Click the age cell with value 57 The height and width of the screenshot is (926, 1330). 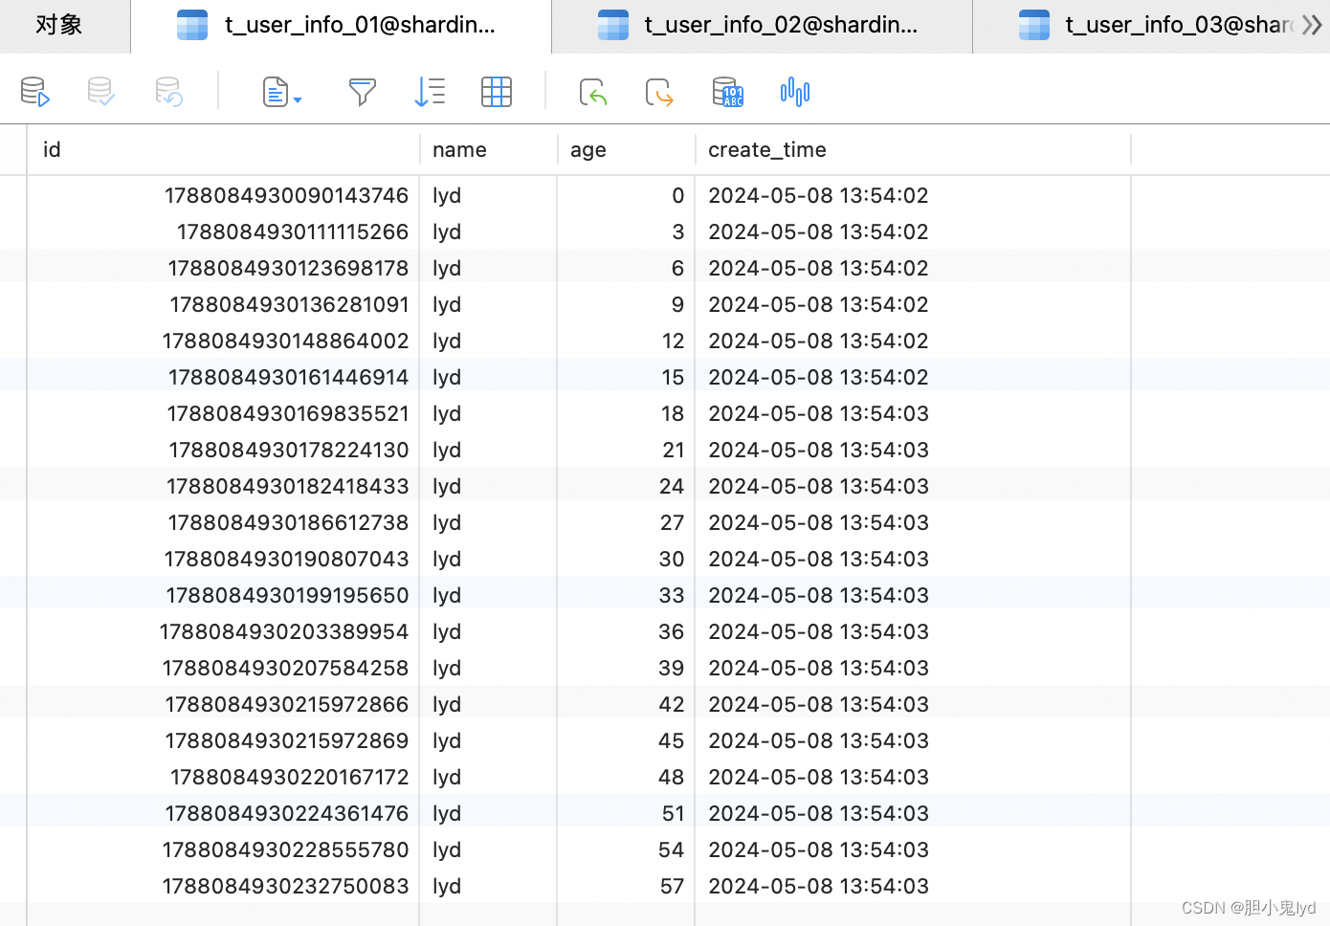[x=626, y=886]
